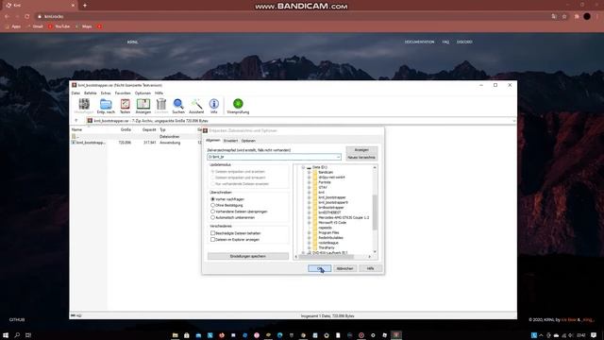The width and height of the screenshot is (604, 340).
Task: Expand the Bandicam folder node
Action: tap(309, 172)
